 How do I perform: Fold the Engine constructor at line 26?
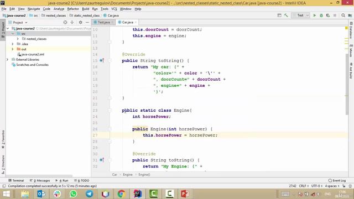click(110, 129)
